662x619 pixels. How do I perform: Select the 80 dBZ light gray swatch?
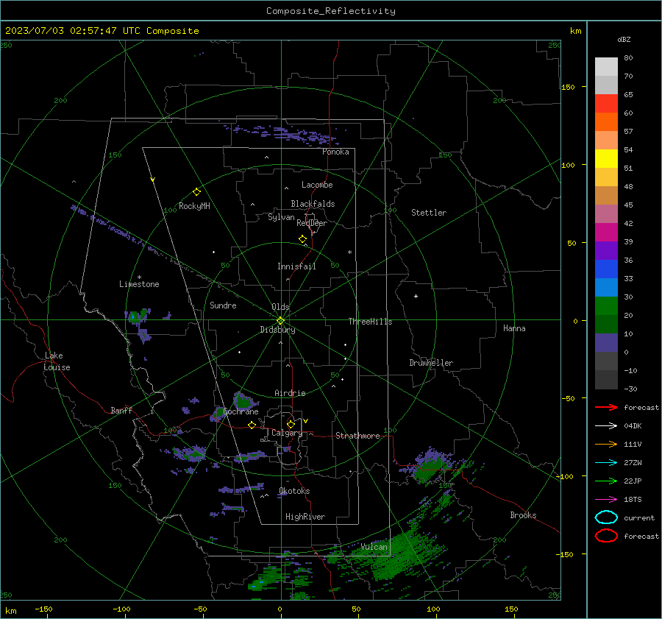[x=606, y=67]
